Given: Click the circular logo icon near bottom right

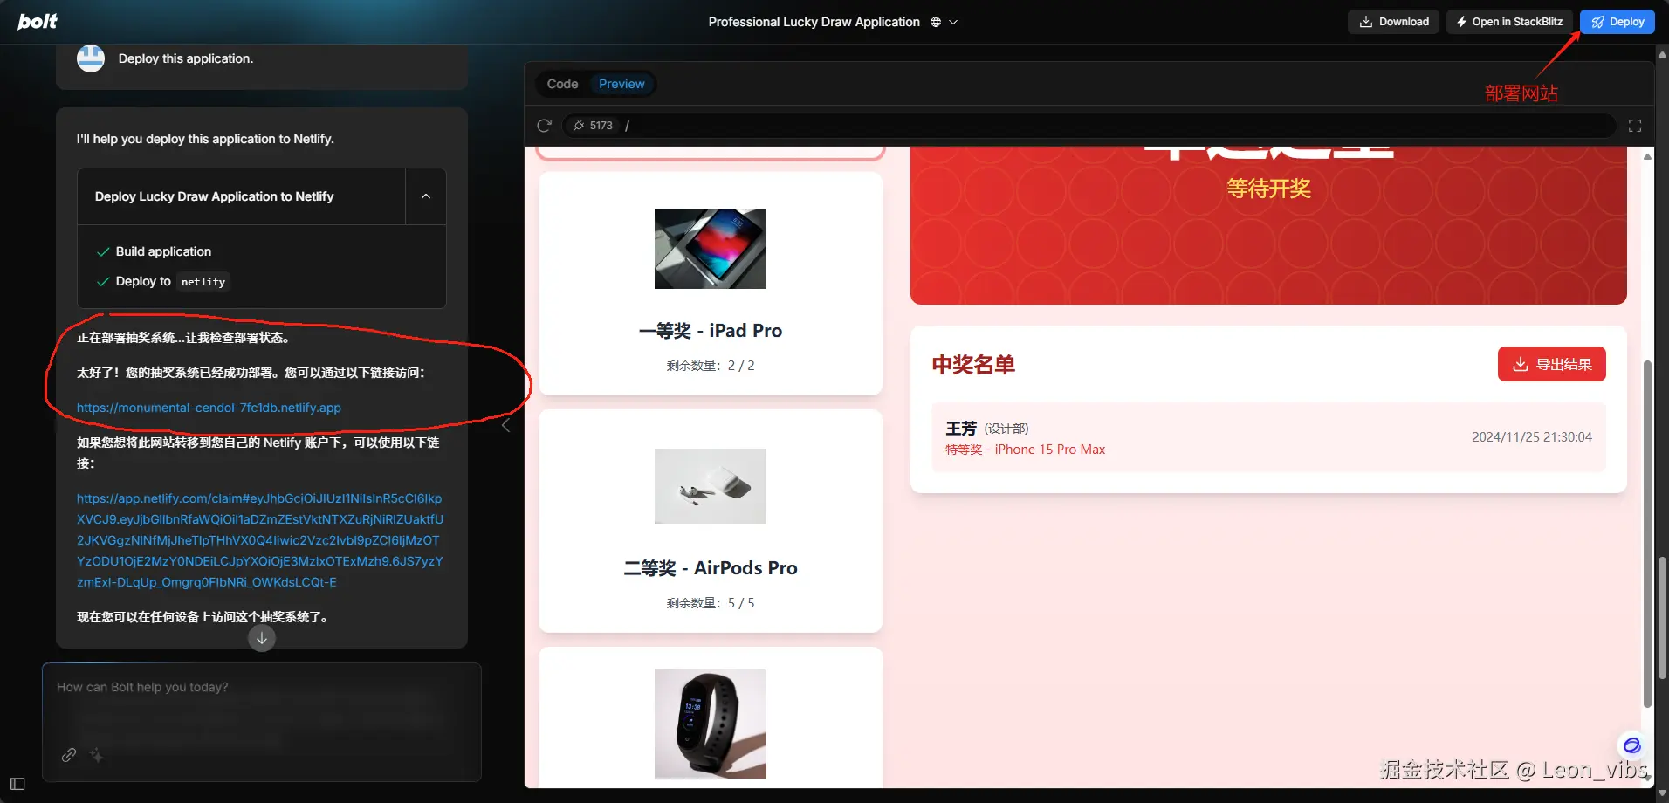Looking at the screenshot, I should [1632, 745].
